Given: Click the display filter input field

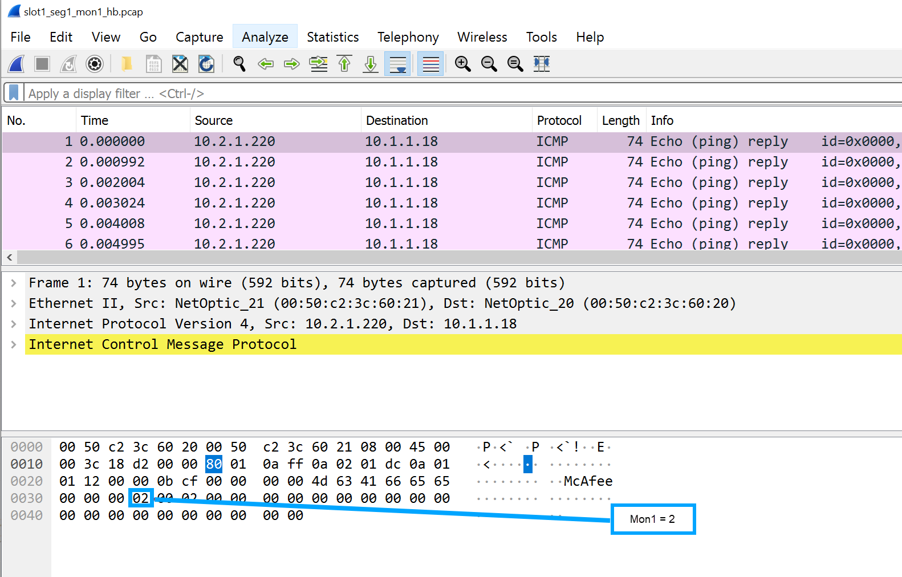Looking at the screenshot, I should [462, 93].
